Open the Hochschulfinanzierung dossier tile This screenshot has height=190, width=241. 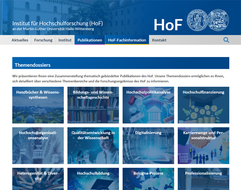click(204, 105)
